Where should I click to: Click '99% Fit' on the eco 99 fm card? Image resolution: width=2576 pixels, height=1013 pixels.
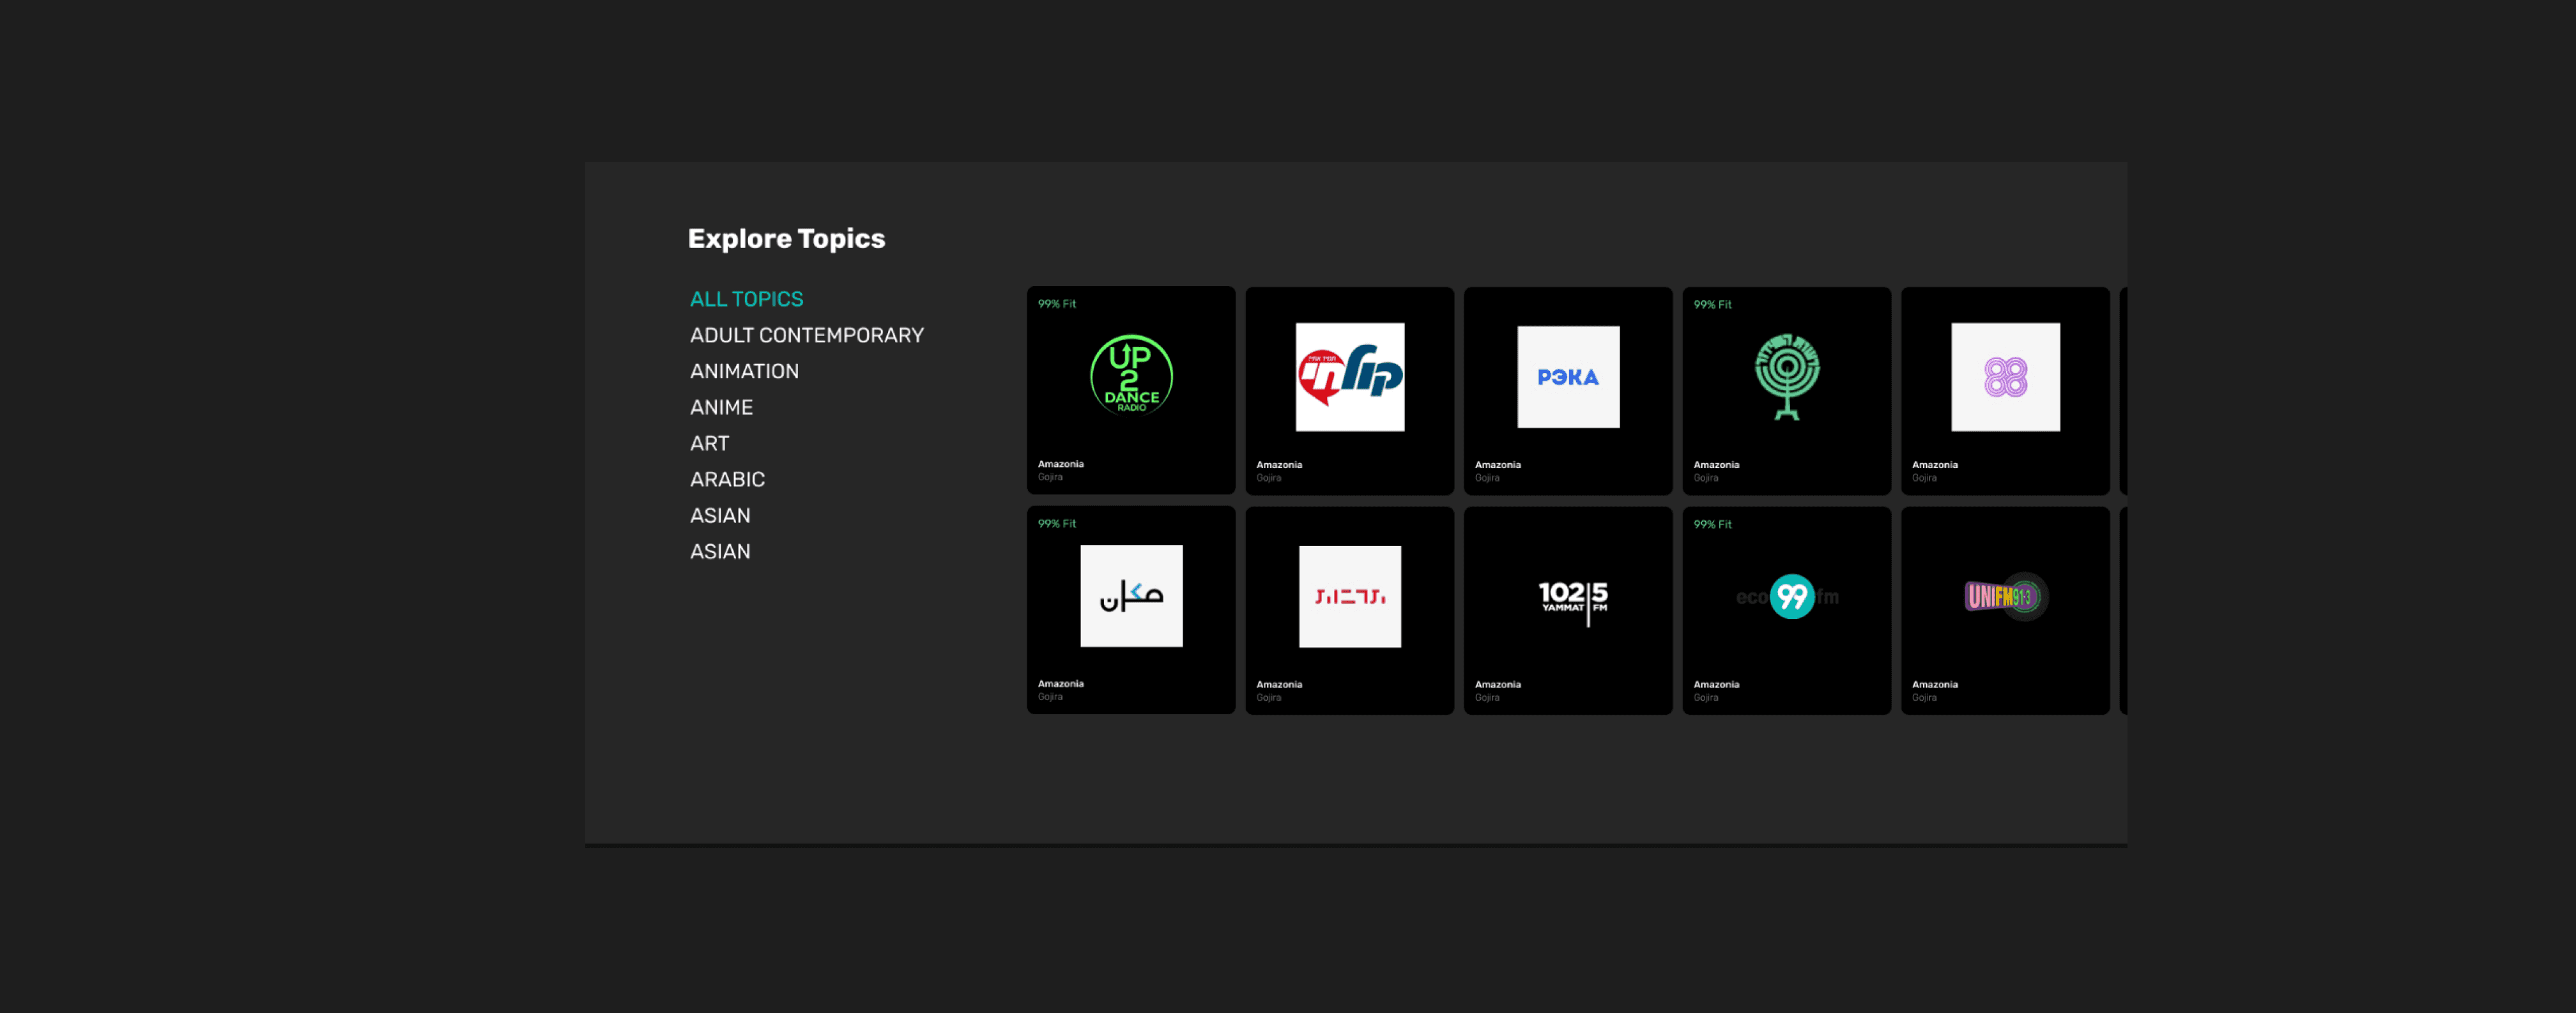coord(1712,525)
